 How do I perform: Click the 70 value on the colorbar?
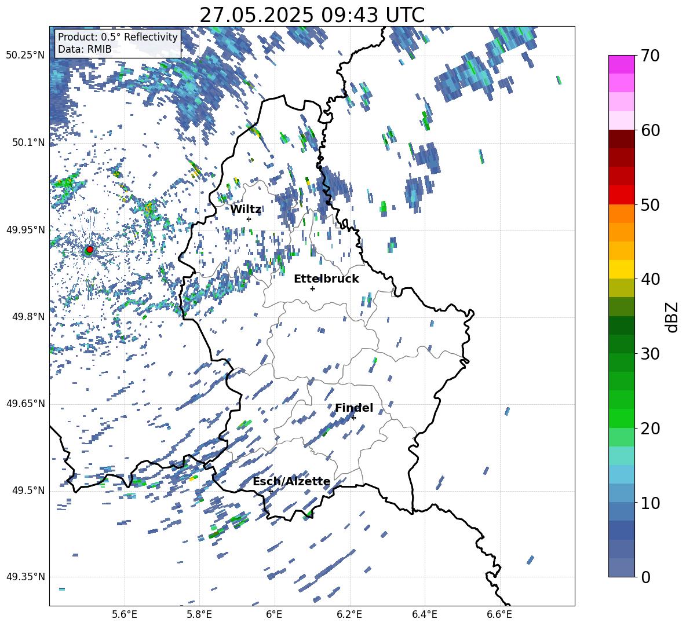650,56
